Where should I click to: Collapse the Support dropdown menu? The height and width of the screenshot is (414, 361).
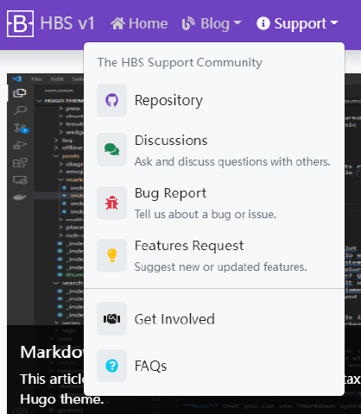(297, 23)
